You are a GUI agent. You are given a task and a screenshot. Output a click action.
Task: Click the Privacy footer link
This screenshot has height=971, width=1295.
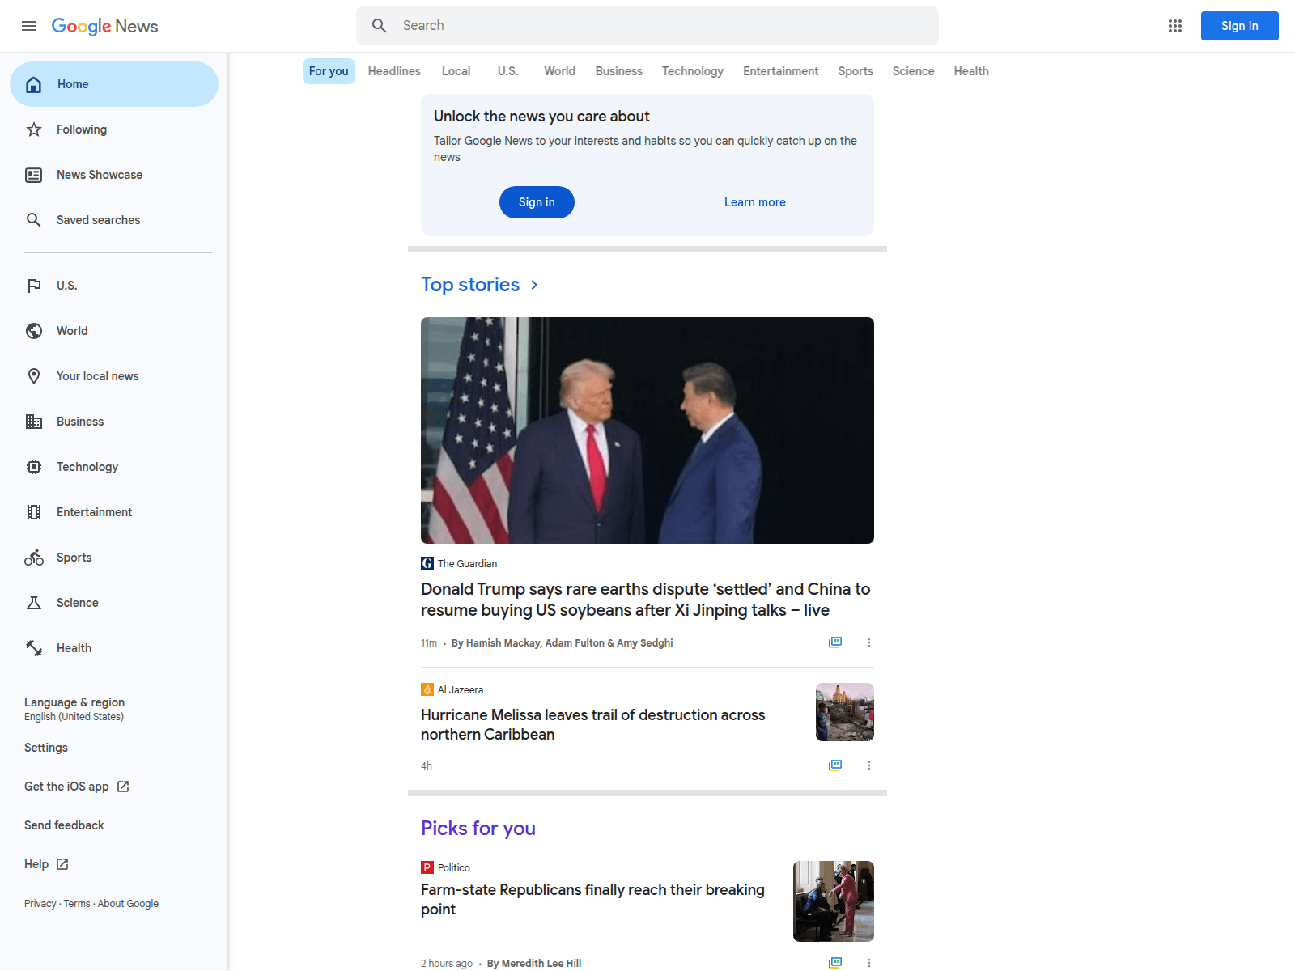pos(40,904)
